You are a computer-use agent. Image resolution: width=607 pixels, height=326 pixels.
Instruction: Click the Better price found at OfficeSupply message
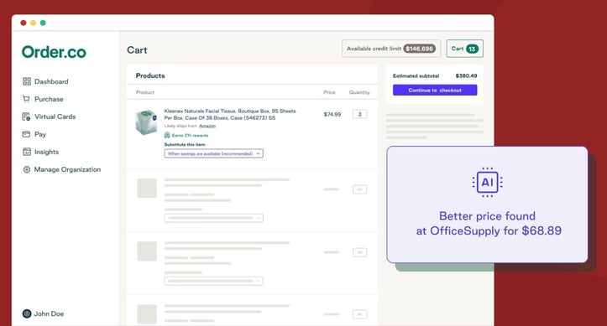[489, 223]
